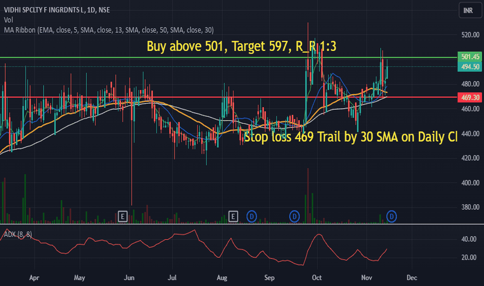Click the 'Stop loss 469 Trail by 30 SMA' annotation
The image size is (484, 286).
pos(351,137)
